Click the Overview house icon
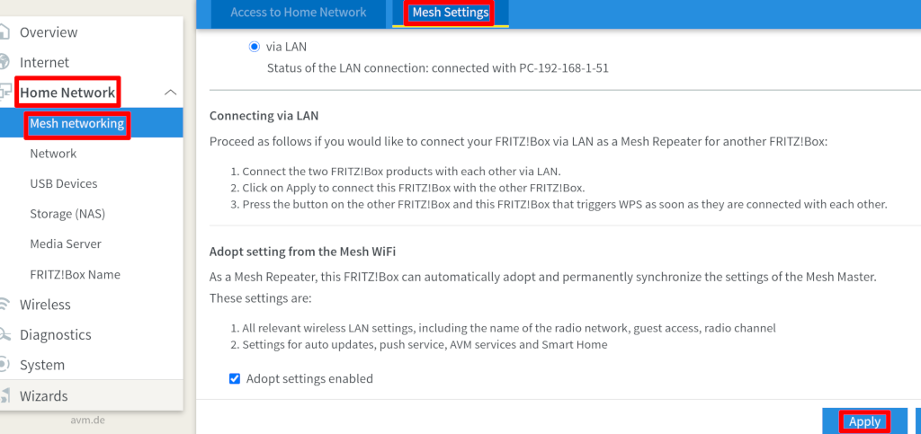This screenshot has width=921, height=434. [x=4, y=31]
